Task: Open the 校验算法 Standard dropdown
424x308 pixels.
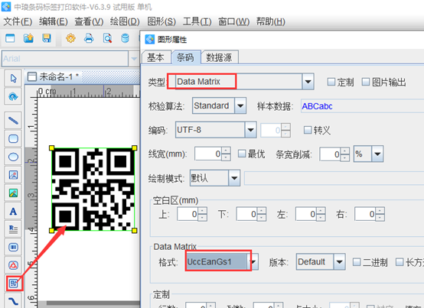Action: point(240,105)
